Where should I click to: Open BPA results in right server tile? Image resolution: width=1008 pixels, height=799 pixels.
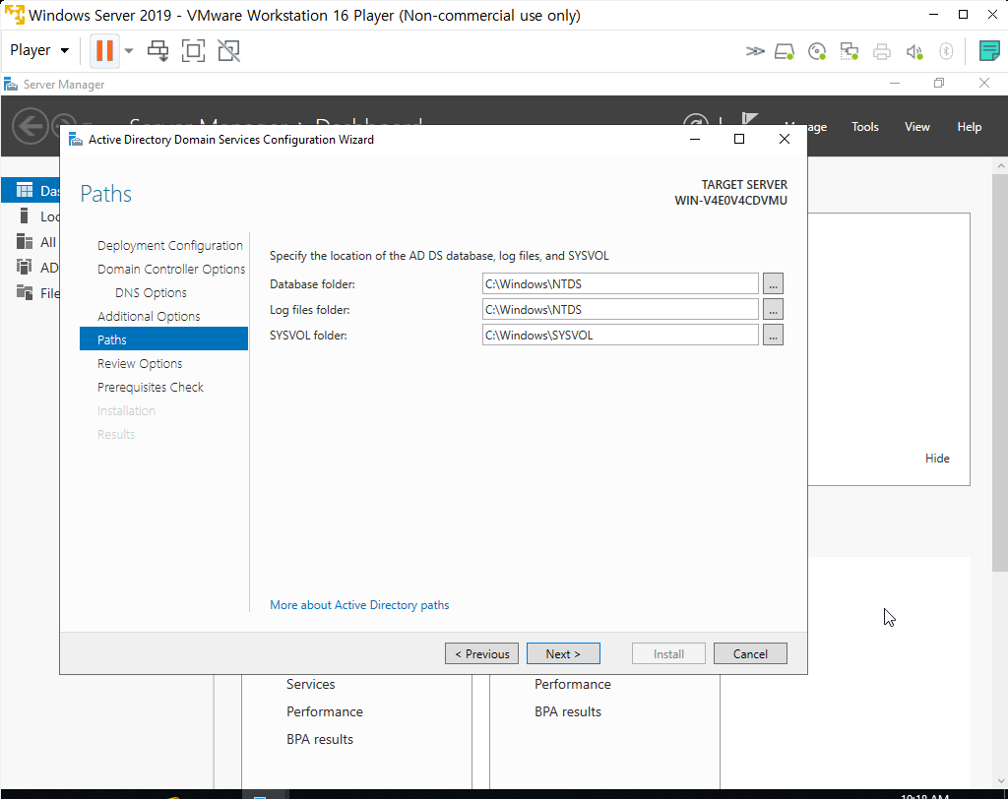[x=568, y=711]
